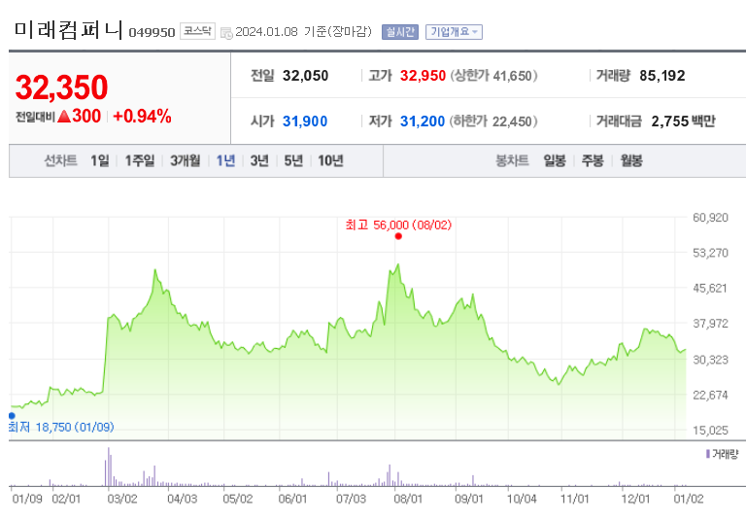Select the 3개월 line chart tab
This screenshot has height=520, width=746.
(186, 161)
